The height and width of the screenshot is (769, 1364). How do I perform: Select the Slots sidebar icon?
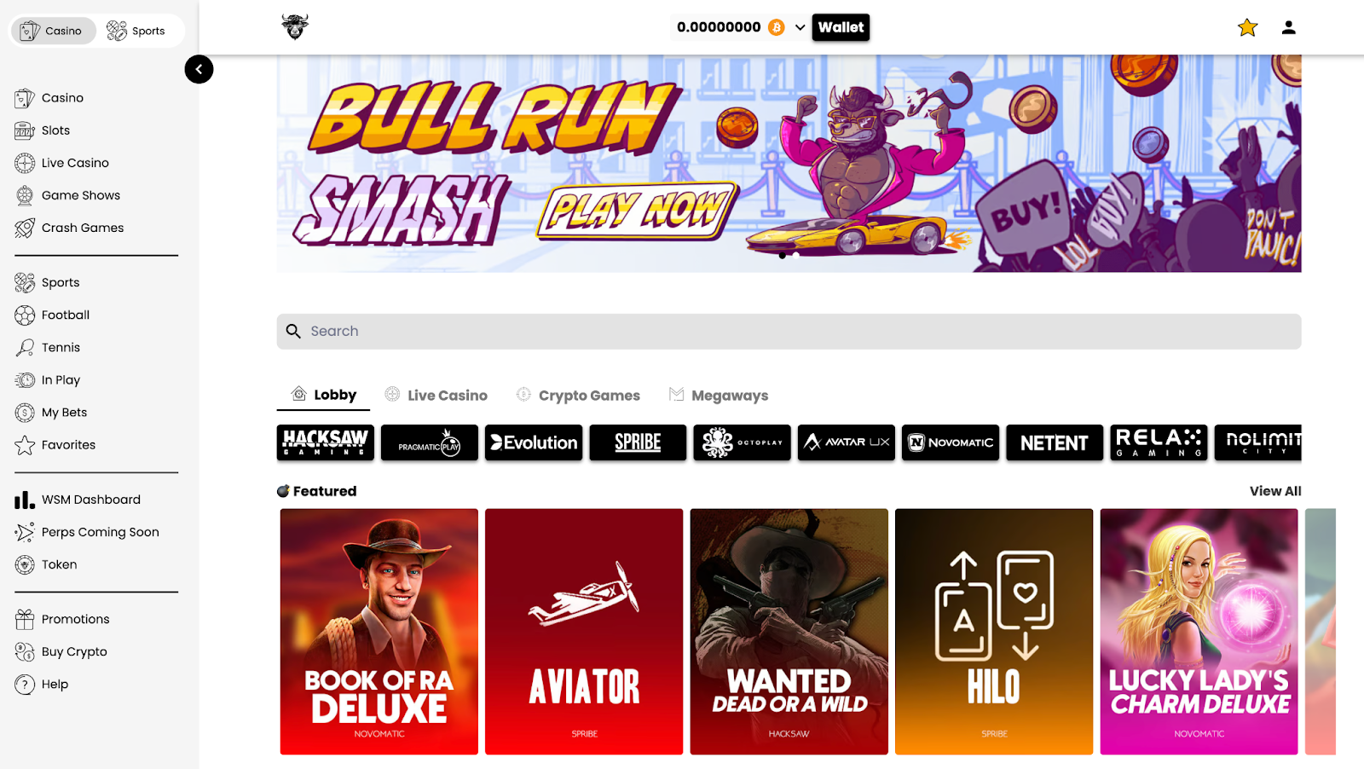pyautogui.click(x=25, y=130)
